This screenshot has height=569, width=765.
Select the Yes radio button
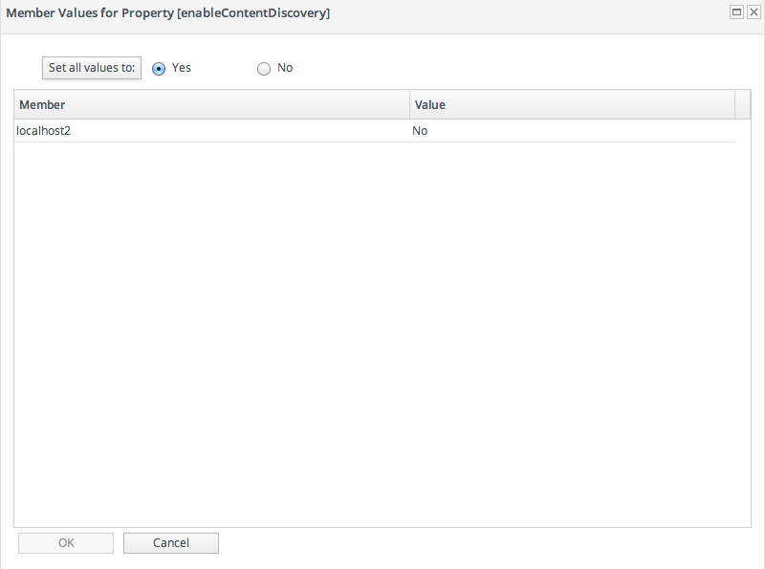(159, 69)
